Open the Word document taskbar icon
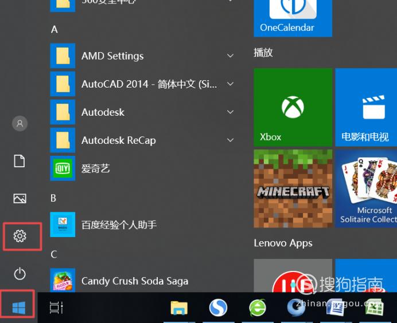Image resolution: width=397 pixels, height=323 pixels. coord(335,308)
